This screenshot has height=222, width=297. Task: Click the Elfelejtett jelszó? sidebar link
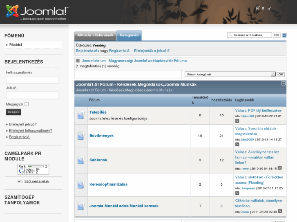(23, 124)
